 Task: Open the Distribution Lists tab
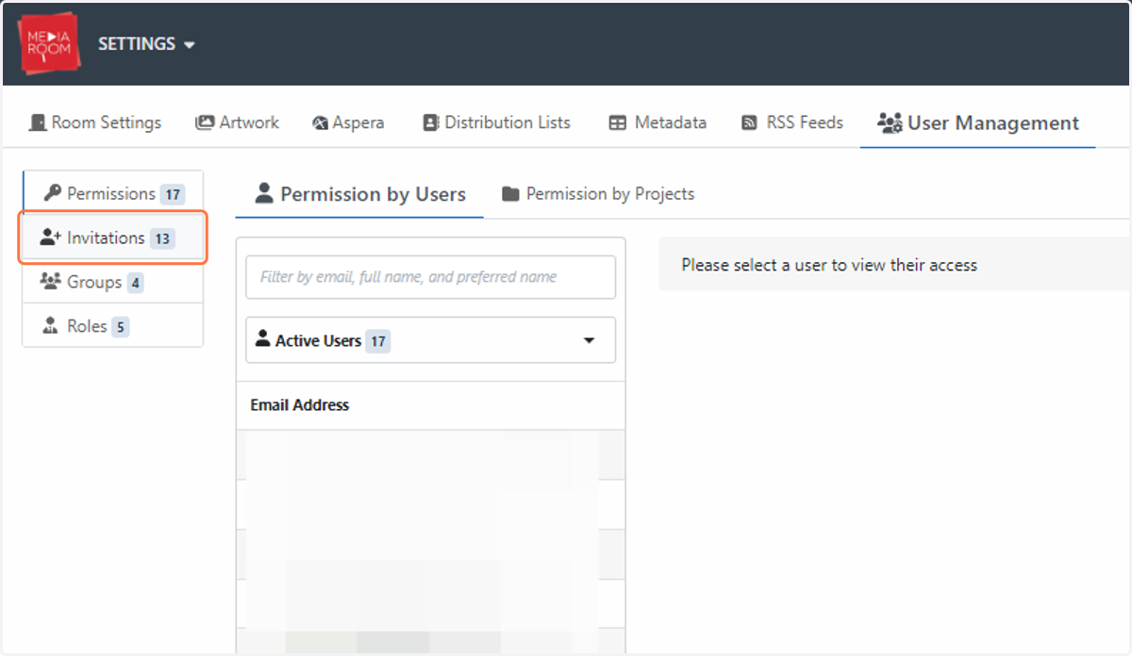pos(496,123)
